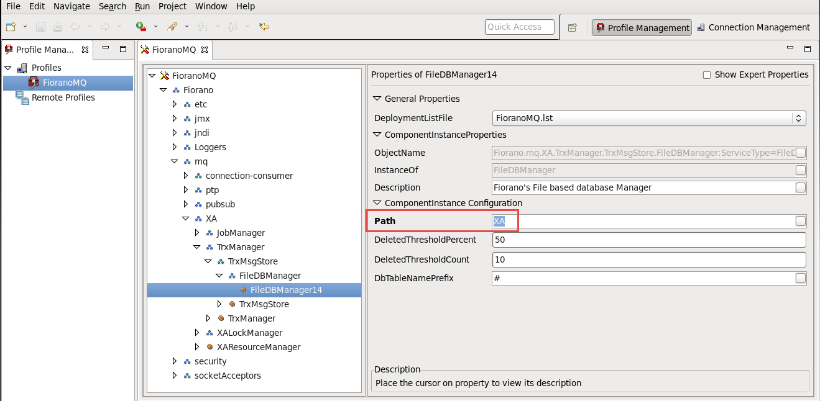Toggle the InstanceOf row checkbox

tap(801, 170)
